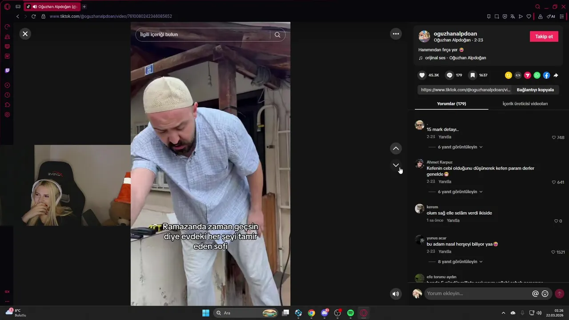Repost the video with yellow icon
The image size is (569, 320).
point(509,75)
